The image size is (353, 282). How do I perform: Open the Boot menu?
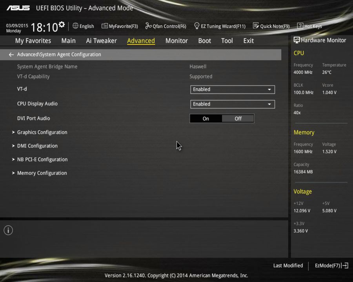[x=204, y=40]
